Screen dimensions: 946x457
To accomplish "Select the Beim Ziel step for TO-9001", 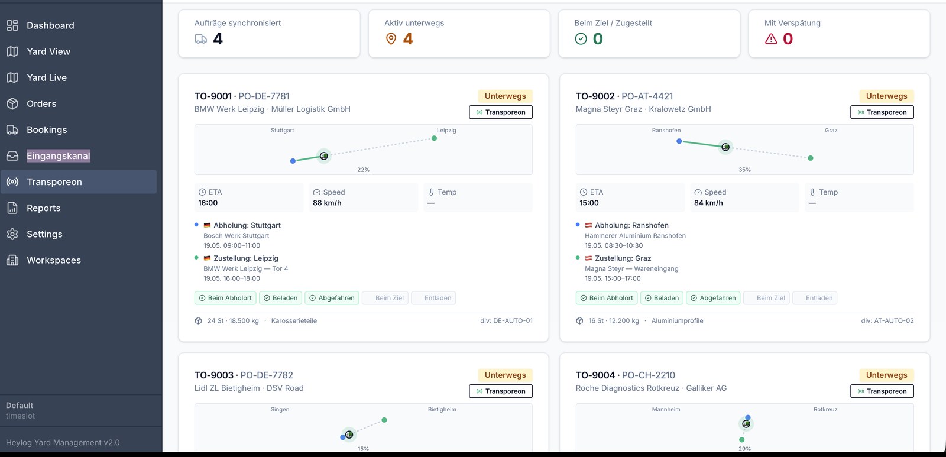I will click(x=385, y=298).
